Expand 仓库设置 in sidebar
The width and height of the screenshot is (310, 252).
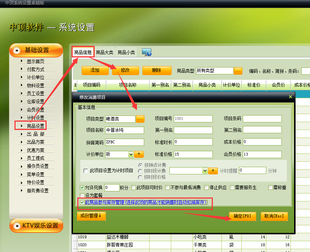pyautogui.click(x=35, y=101)
